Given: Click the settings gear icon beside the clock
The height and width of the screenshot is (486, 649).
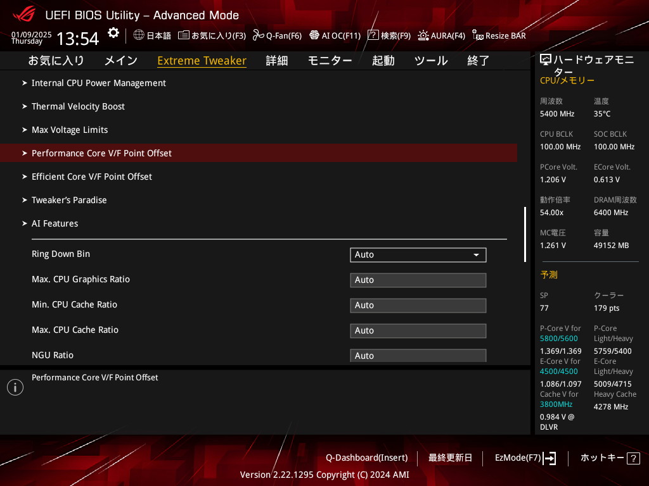Looking at the screenshot, I should tap(113, 33).
